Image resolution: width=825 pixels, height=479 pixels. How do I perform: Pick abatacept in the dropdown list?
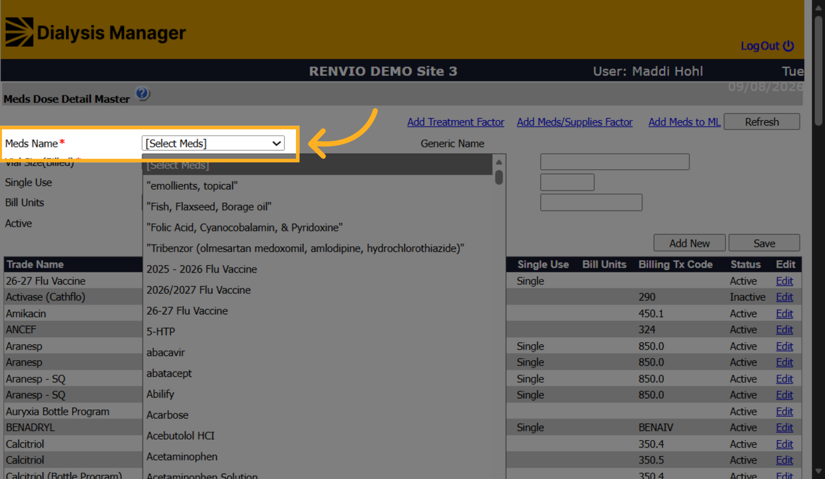click(169, 373)
